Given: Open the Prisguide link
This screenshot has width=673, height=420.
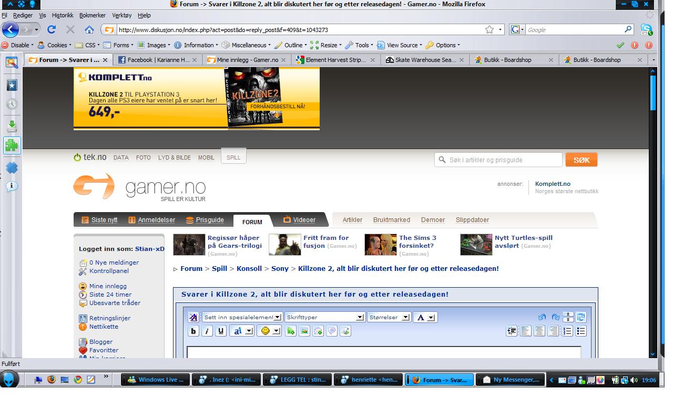Looking at the screenshot, I should [x=205, y=220].
